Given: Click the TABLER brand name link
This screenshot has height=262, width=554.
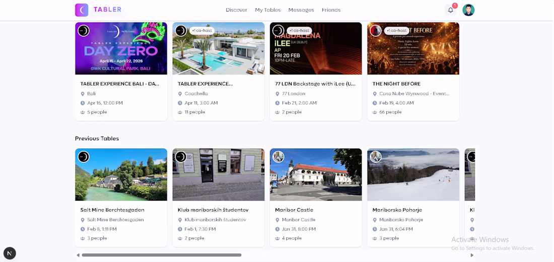Looking at the screenshot, I should [x=107, y=10].
